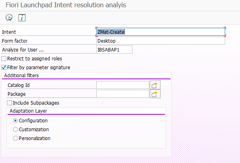
Task: Open the Form factor Desktop dropdown
Action: pos(161,41)
